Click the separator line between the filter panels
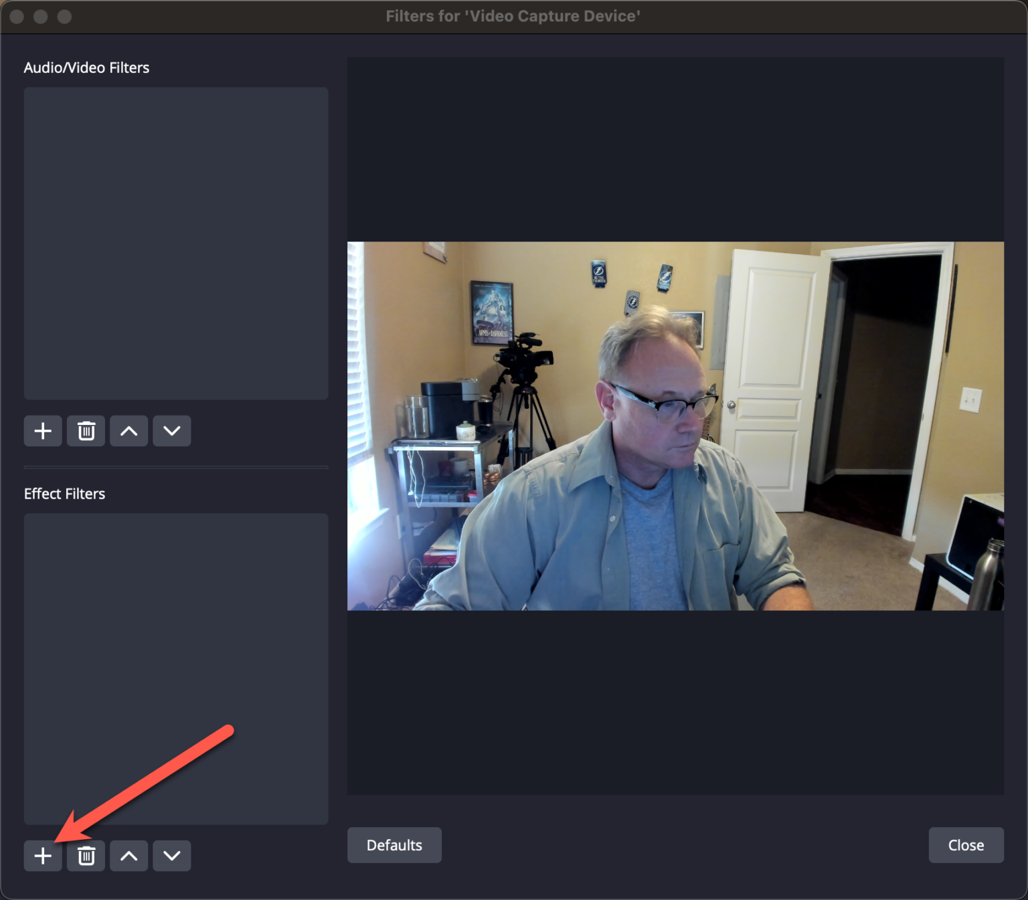Screen dimensions: 1028x900 click(176, 466)
